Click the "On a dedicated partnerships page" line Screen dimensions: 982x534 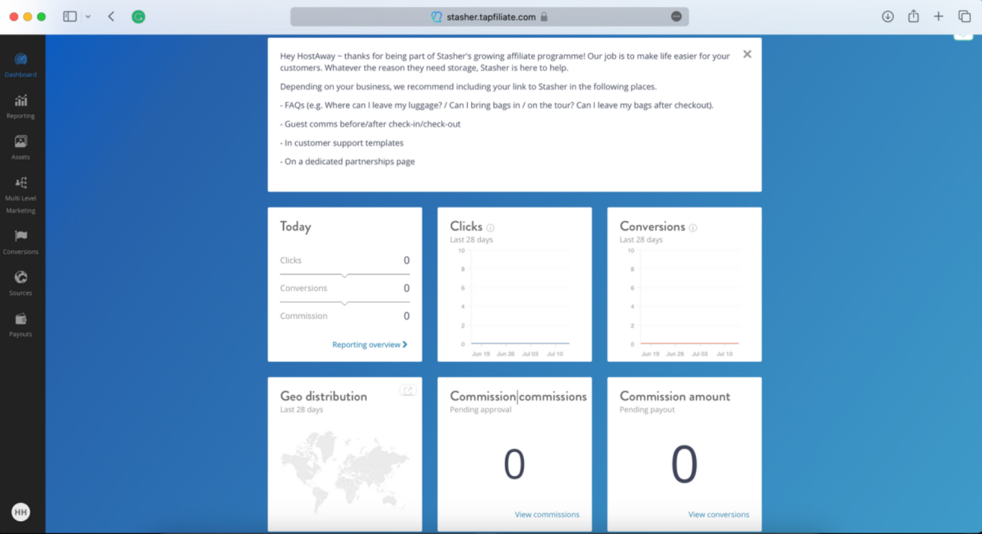coord(347,162)
